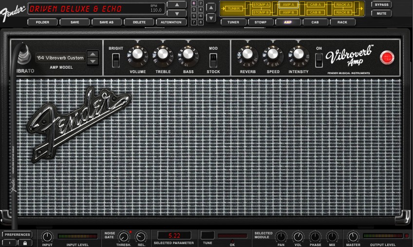Open PREFERENCES
Image resolution: width=413 pixels, height=247 pixels.
pyautogui.click(x=18, y=235)
